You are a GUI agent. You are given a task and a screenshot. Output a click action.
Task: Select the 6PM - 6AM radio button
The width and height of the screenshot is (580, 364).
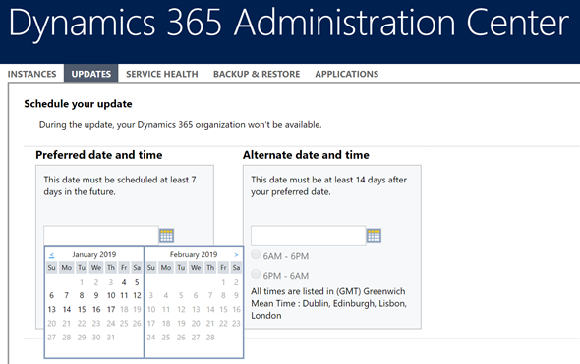coord(256,274)
